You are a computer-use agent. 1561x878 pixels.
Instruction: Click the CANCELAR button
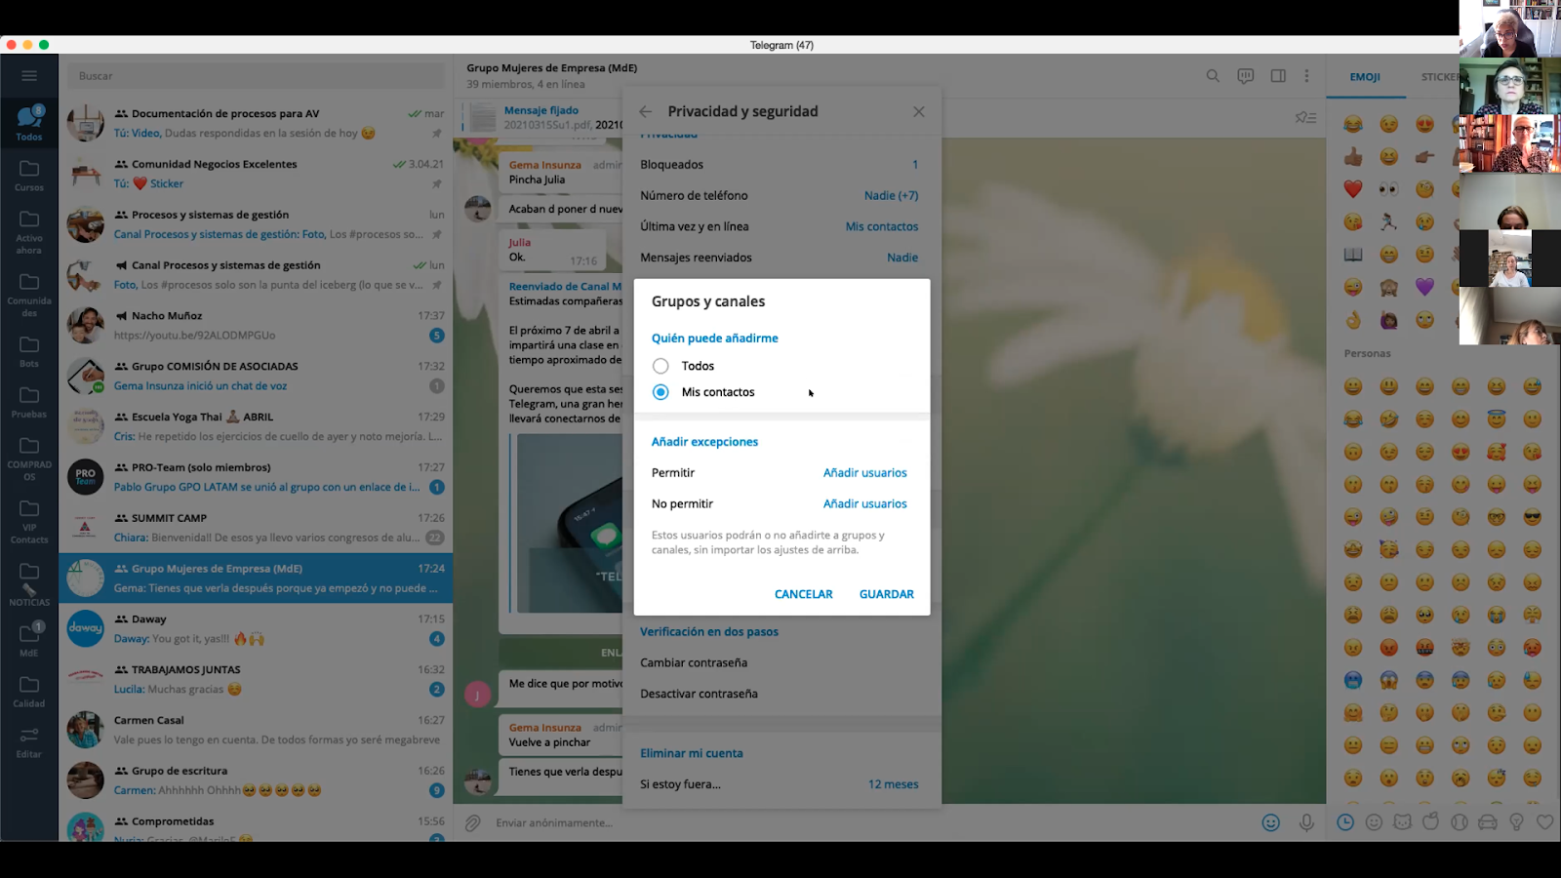[803, 594]
